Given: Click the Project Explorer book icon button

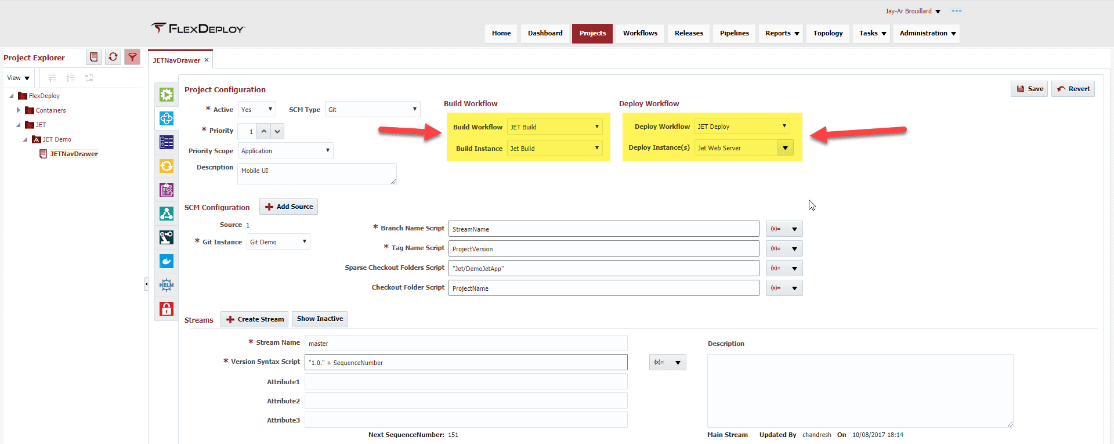Looking at the screenshot, I should pos(94,57).
